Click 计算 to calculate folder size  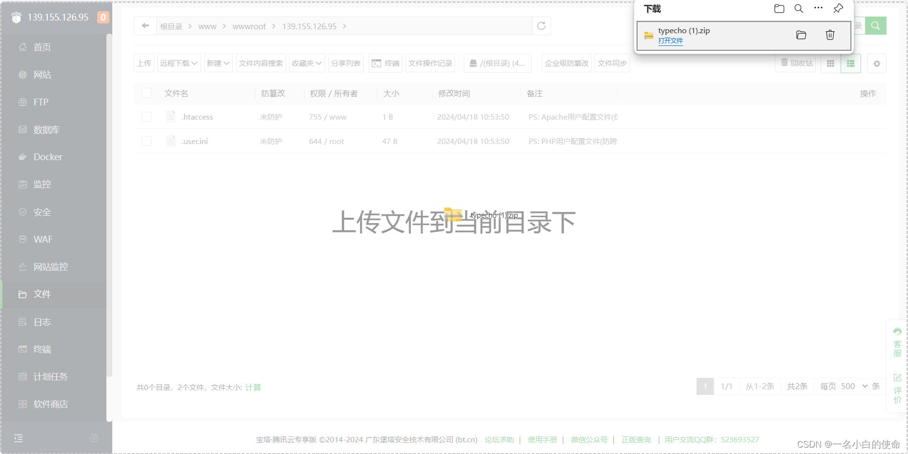click(253, 388)
